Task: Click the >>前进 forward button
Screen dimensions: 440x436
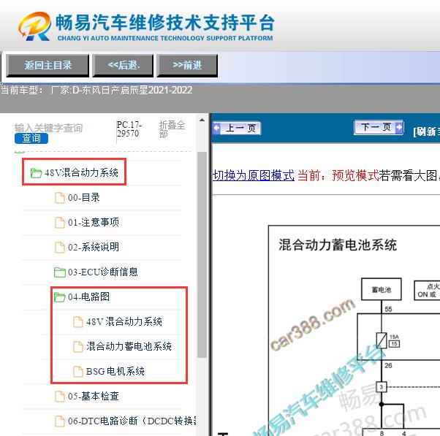Action: pyautogui.click(x=187, y=66)
